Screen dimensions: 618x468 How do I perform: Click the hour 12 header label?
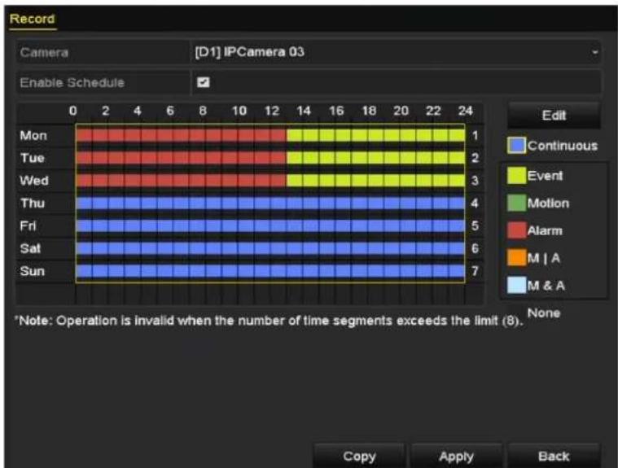point(272,111)
